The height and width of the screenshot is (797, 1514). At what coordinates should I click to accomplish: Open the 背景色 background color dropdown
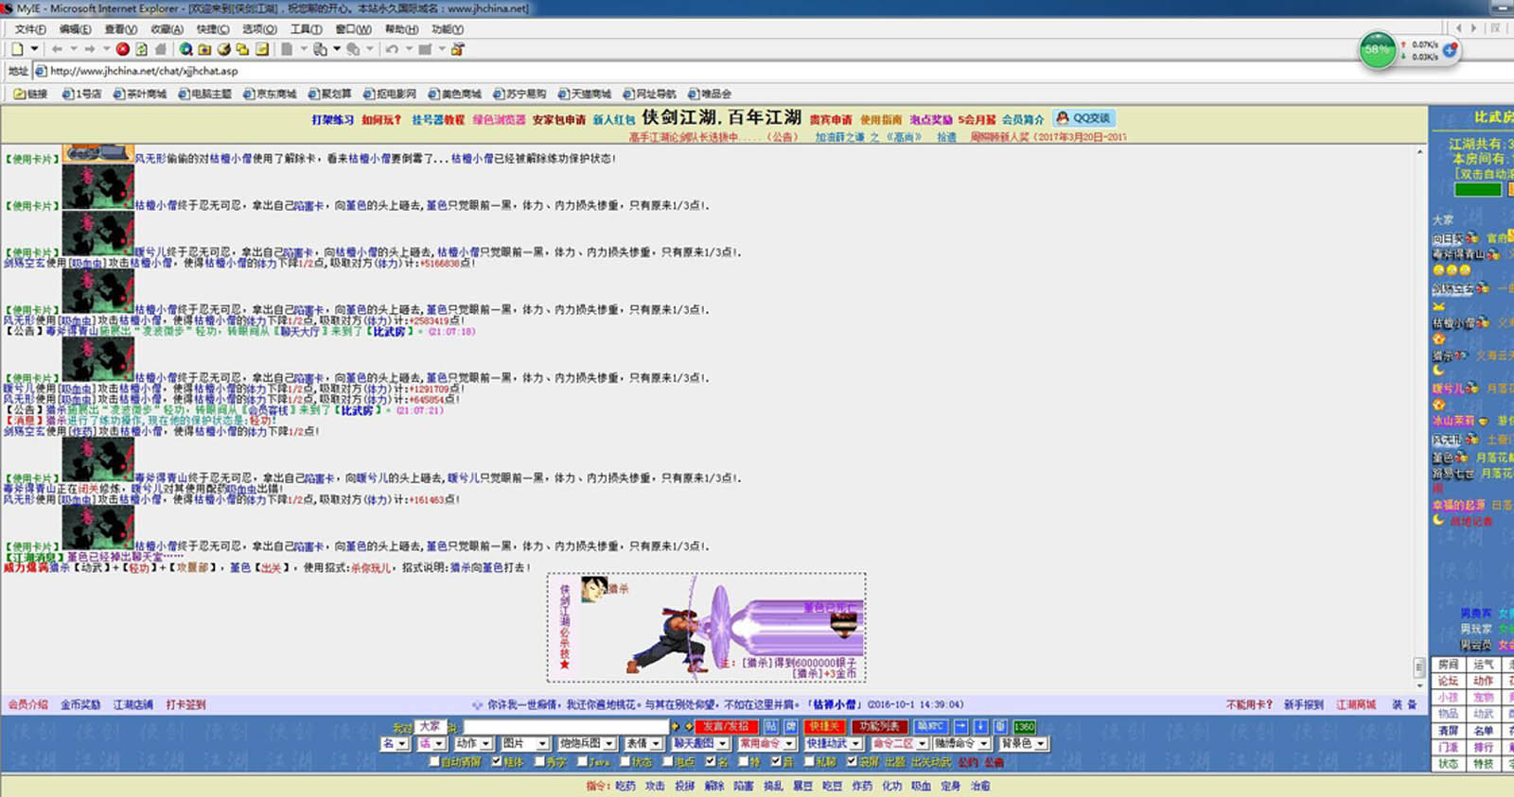(1023, 743)
